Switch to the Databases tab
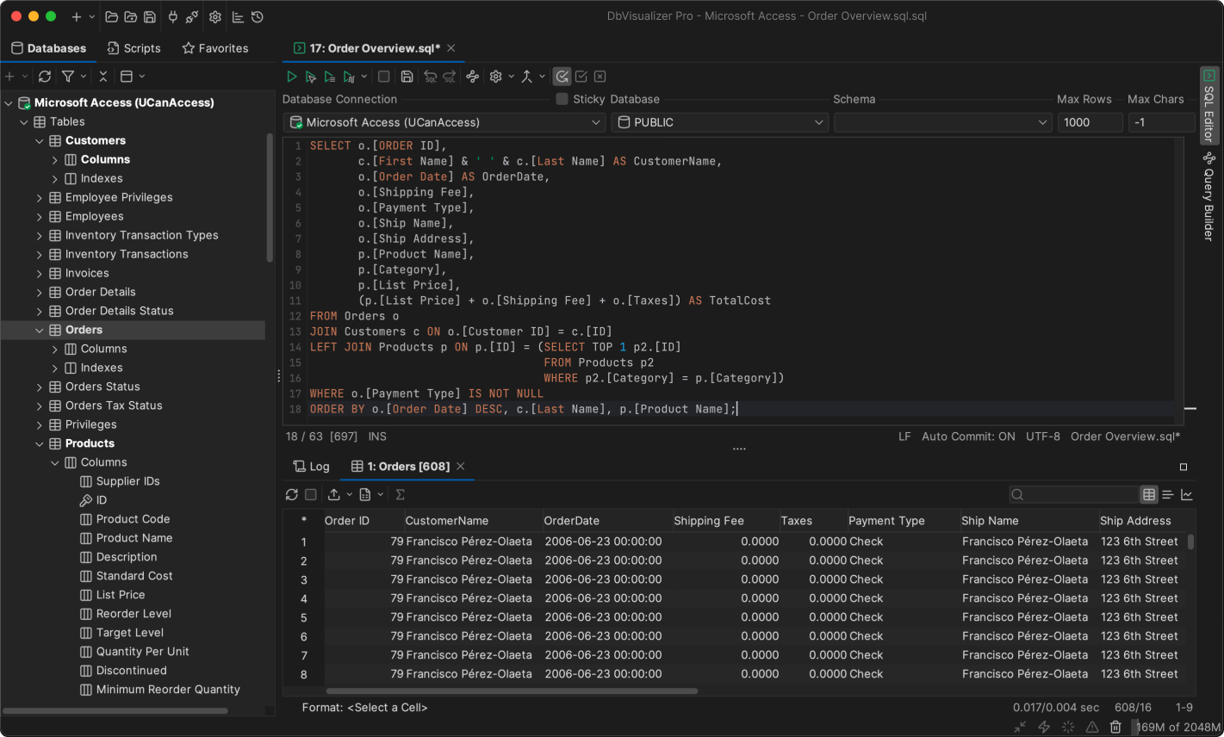 click(48, 48)
